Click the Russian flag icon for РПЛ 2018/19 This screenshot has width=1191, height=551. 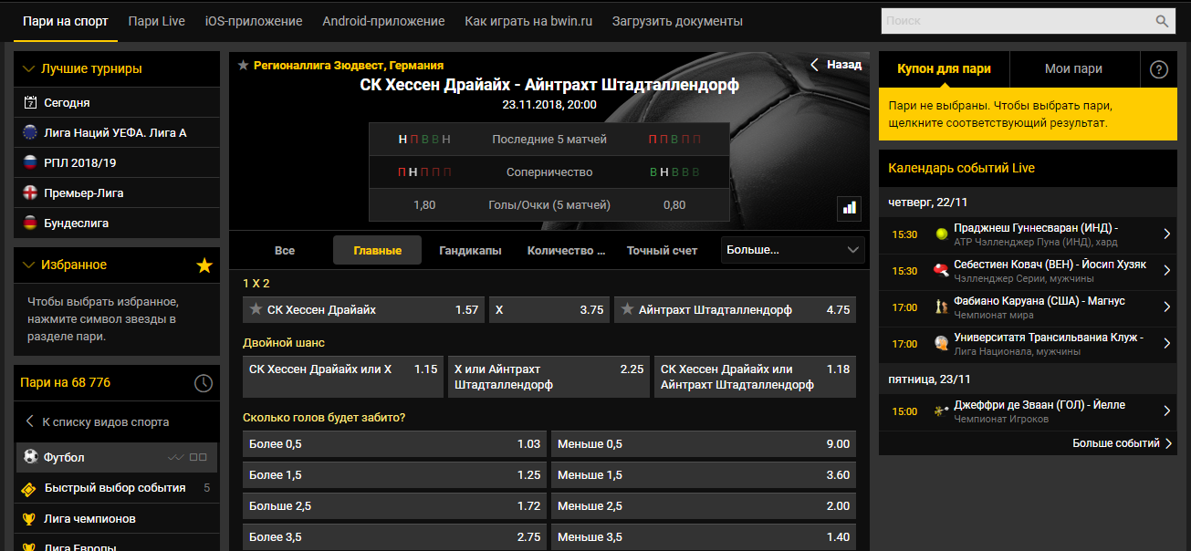[30, 162]
